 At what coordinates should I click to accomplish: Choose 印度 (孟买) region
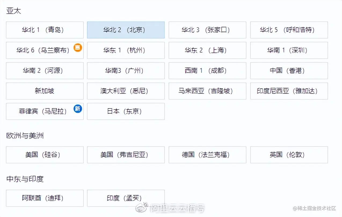[126, 198]
